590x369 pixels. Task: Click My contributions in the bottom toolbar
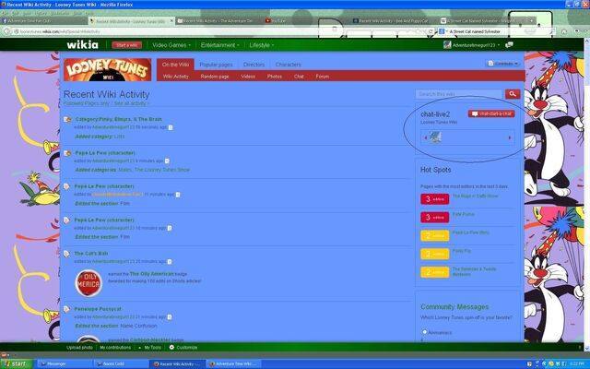[115, 348]
